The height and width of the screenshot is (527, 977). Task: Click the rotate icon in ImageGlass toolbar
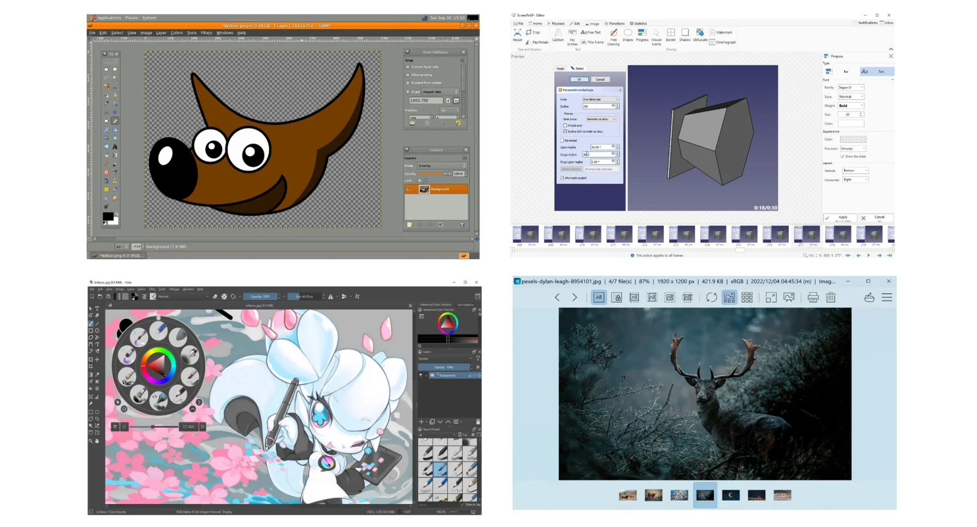(x=711, y=297)
